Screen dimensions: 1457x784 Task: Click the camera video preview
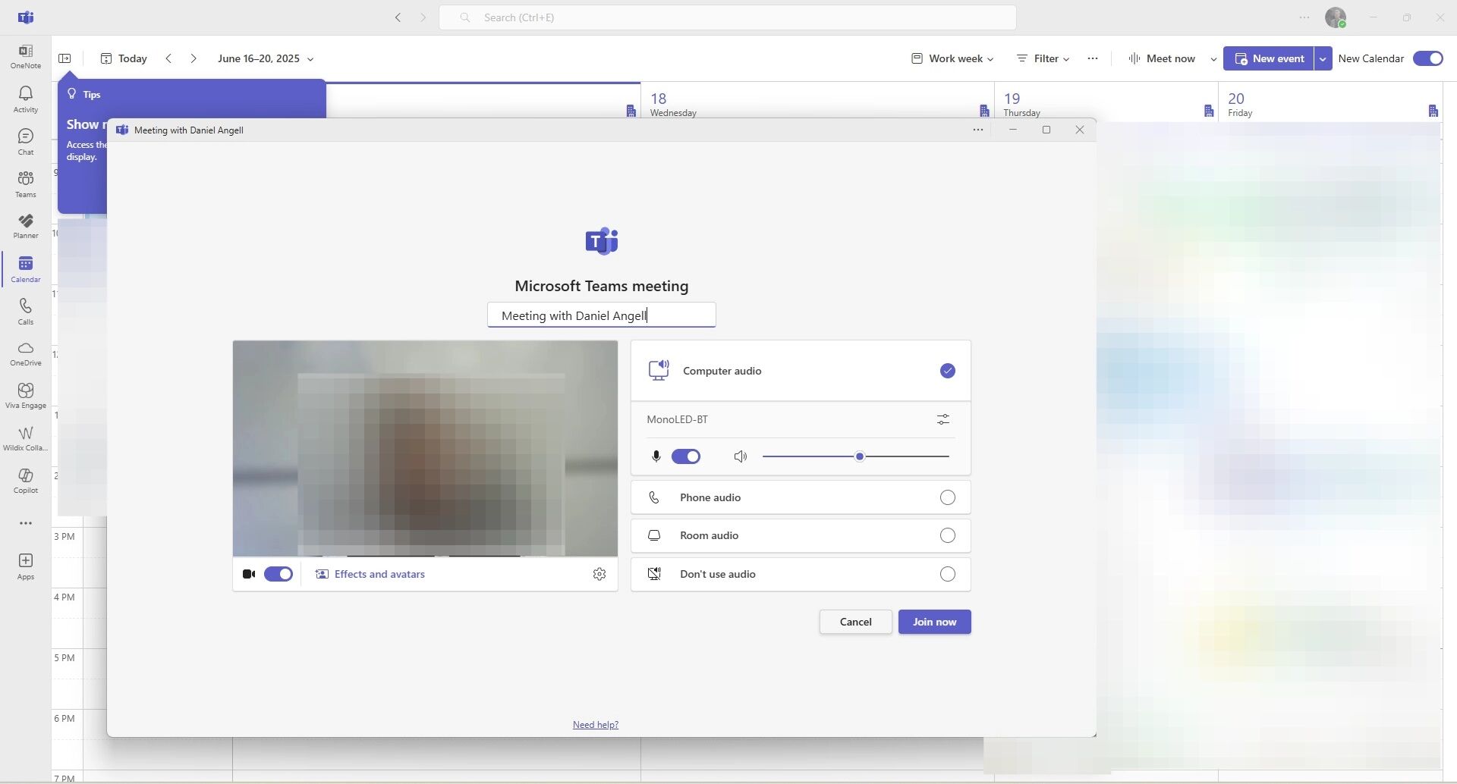click(425, 448)
